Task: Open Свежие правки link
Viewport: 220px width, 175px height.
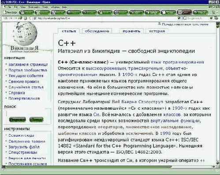Action: (x=24, y=82)
